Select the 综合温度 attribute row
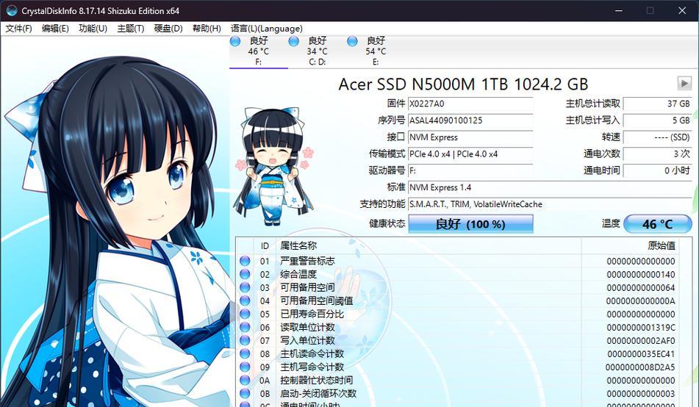 pyautogui.click(x=457, y=274)
